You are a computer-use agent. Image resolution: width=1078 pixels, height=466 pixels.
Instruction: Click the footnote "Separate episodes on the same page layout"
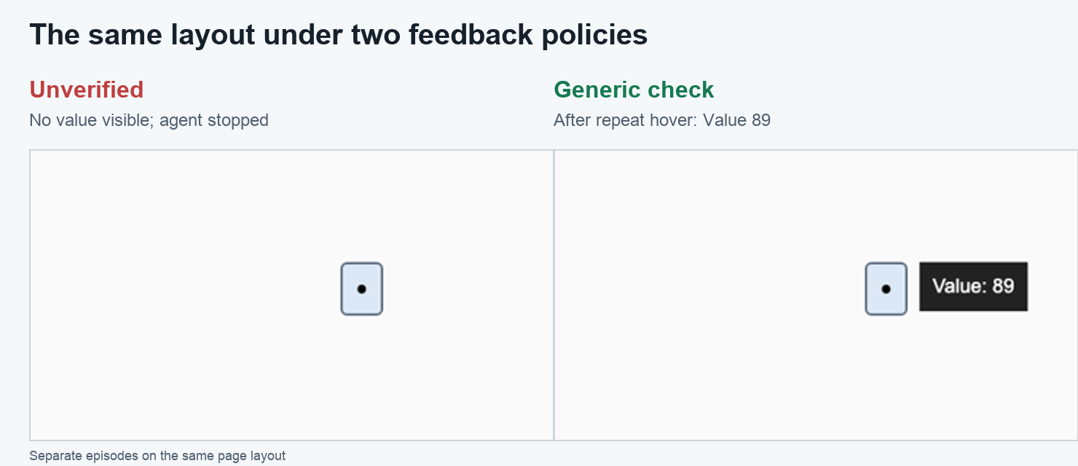point(157,456)
